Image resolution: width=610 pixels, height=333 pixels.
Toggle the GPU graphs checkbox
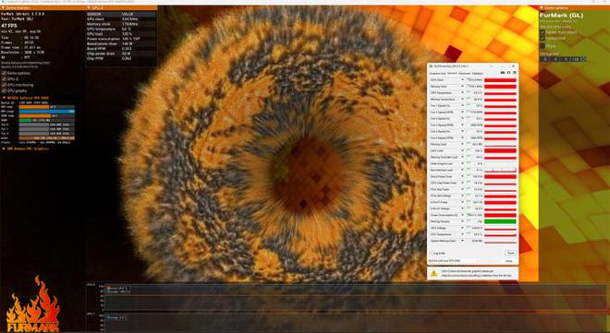pos(4,90)
